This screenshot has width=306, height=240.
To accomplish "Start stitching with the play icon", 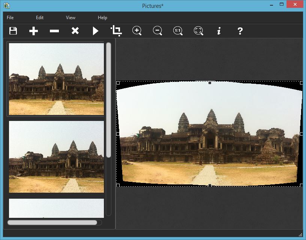I will [x=96, y=31].
